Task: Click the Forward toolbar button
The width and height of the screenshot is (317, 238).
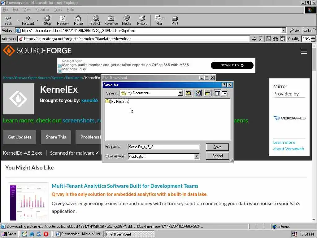Action: (x=28, y=20)
